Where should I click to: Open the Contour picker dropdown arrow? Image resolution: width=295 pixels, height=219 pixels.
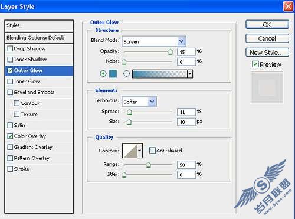[x=140, y=151]
